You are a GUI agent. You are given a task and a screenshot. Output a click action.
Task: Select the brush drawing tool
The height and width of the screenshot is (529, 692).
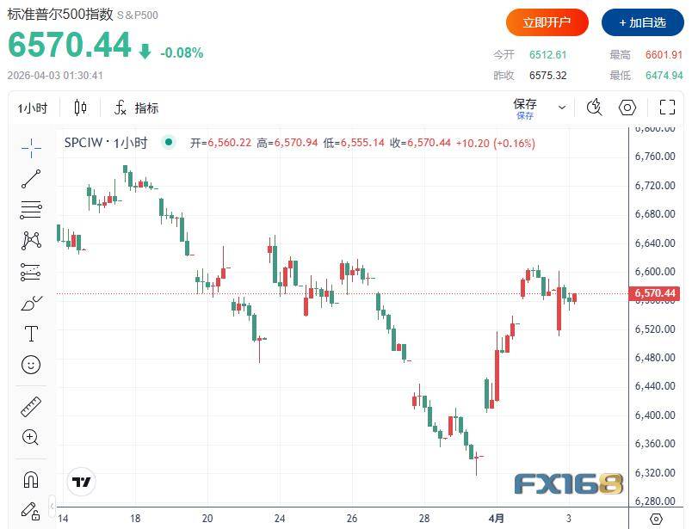pos(31,303)
